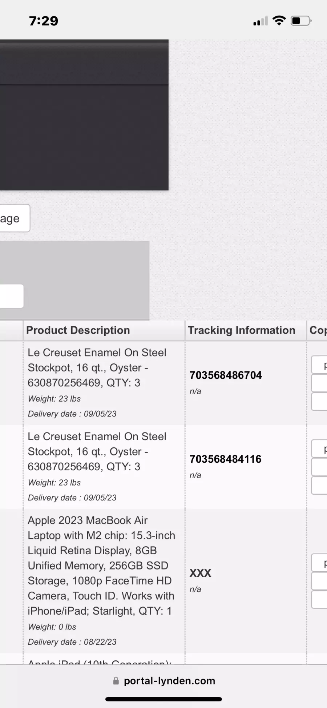Tap the cellular signal bars icon
327x708 pixels.
pos(261,21)
